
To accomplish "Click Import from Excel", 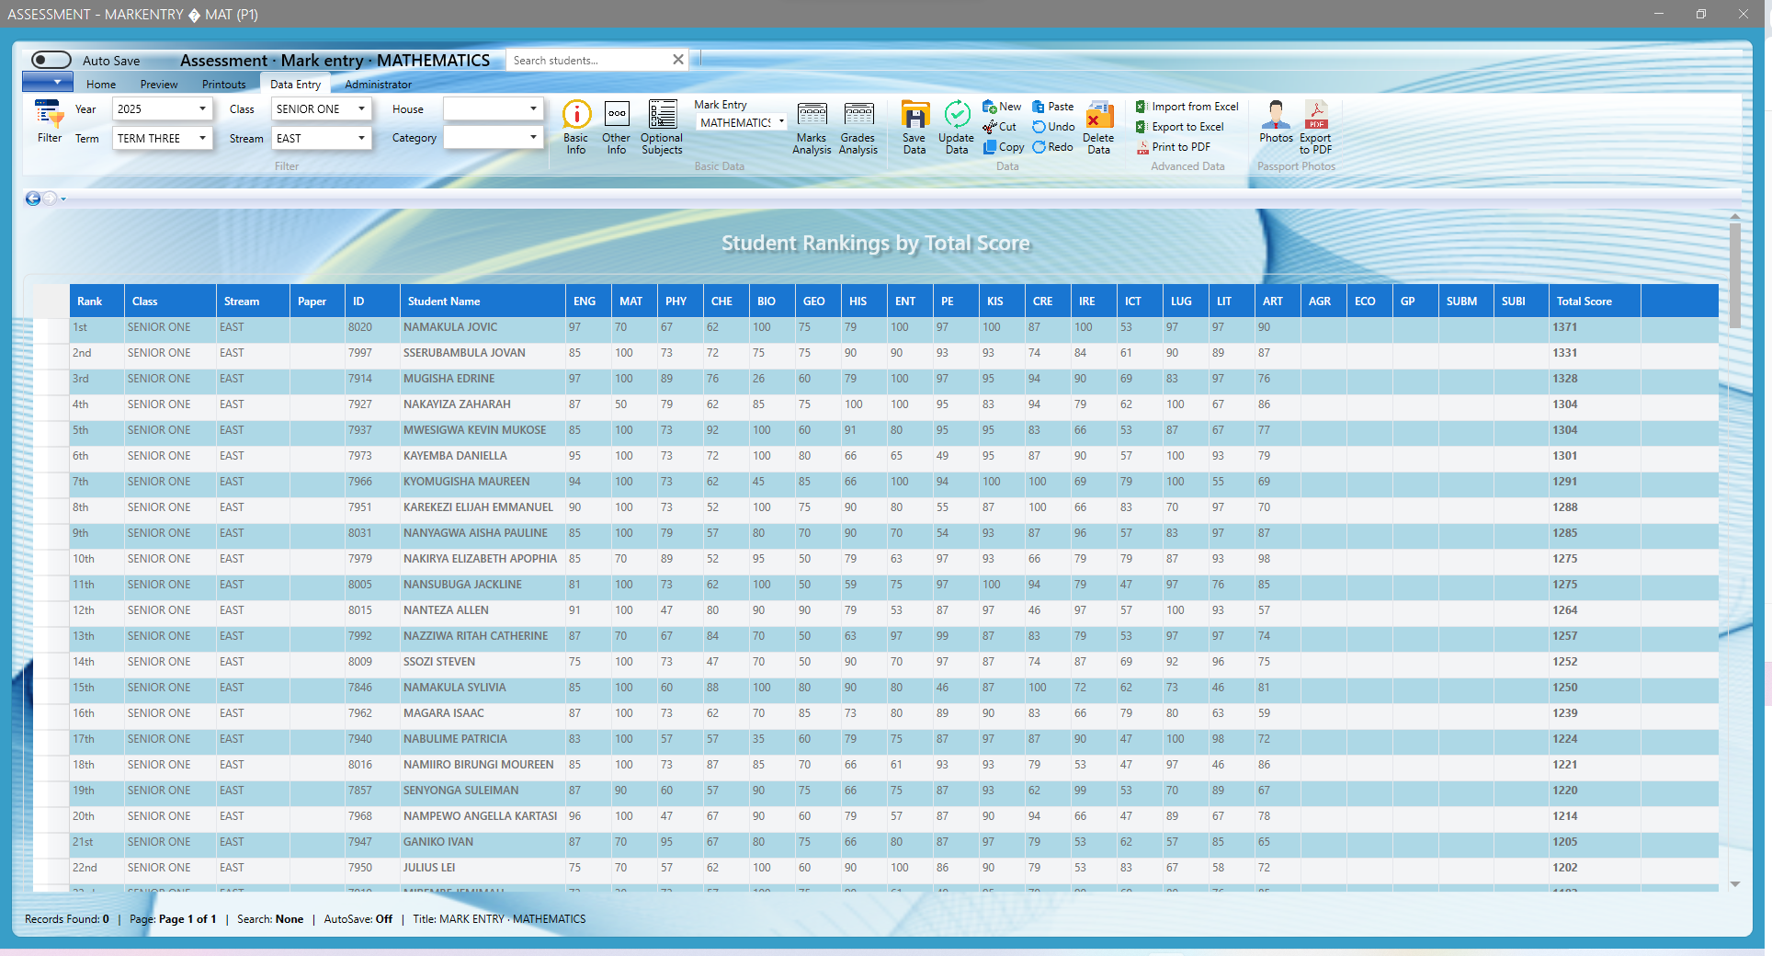I will click(1187, 107).
